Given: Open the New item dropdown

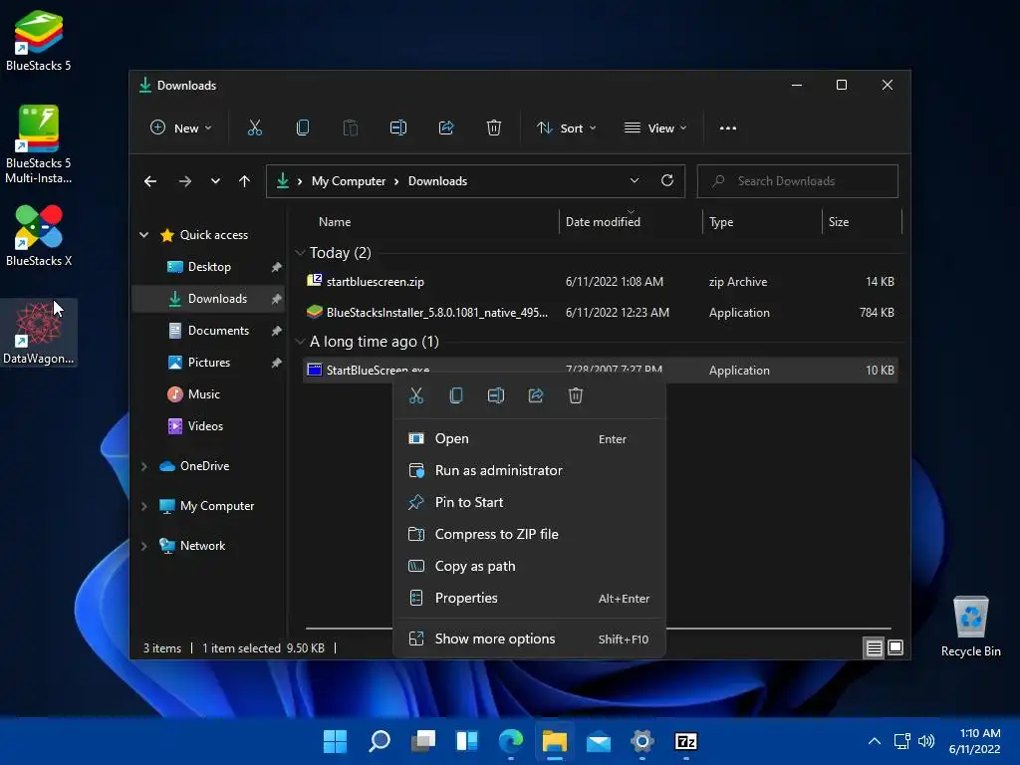Looking at the screenshot, I should pyautogui.click(x=181, y=128).
